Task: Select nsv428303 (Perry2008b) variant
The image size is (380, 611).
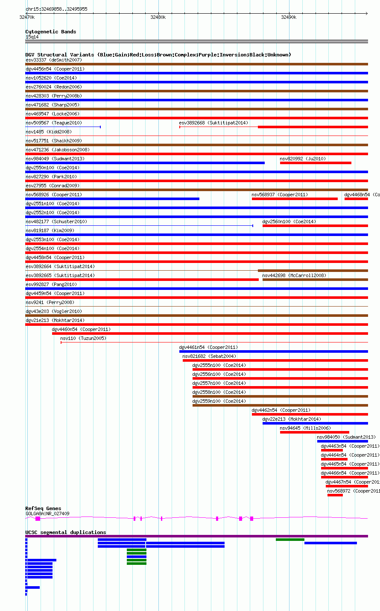Action: tap(196, 100)
